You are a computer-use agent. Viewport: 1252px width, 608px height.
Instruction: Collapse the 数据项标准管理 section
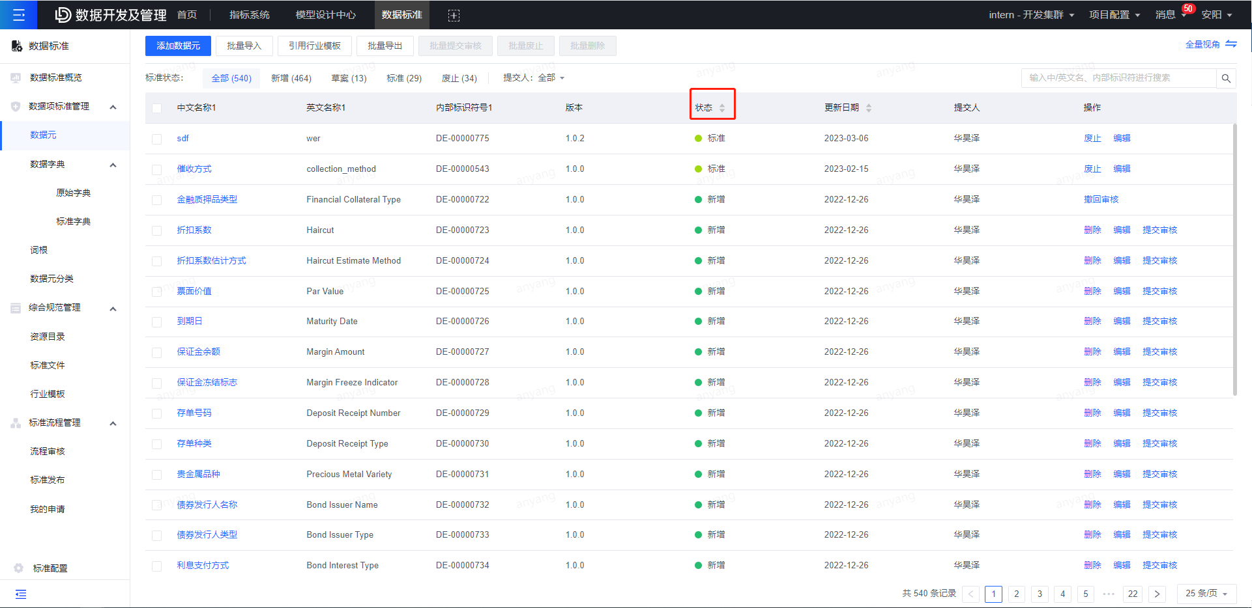pyautogui.click(x=113, y=107)
